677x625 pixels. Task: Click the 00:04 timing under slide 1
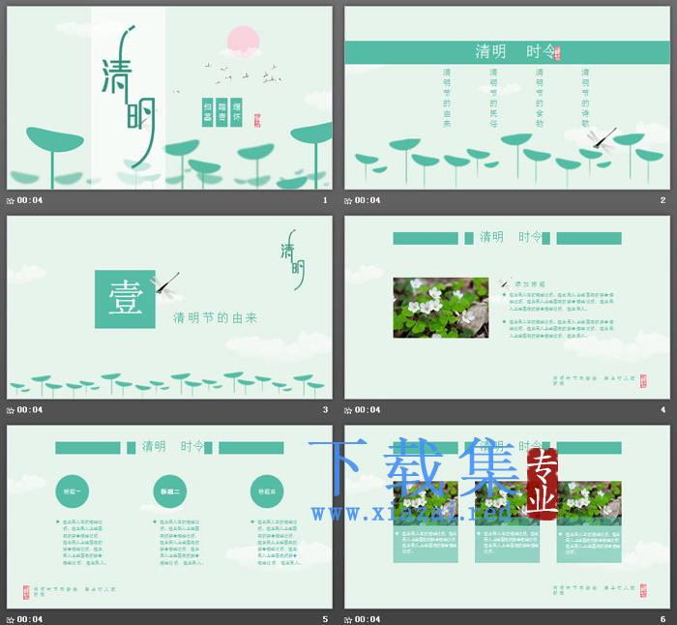tap(30, 200)
